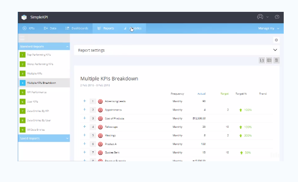Click the report date range text
298x182 pixels.
tap(95, 85)
